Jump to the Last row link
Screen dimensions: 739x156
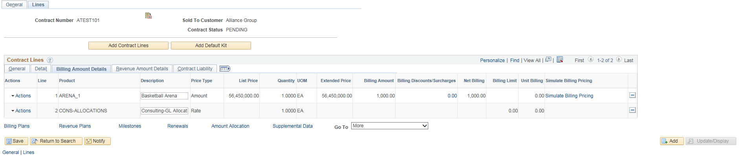pyautogui.click(x=629, y=61)
